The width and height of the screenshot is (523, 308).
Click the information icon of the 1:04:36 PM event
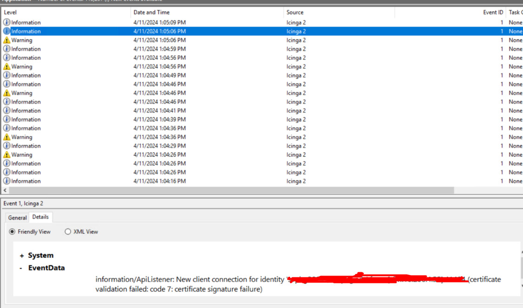click(x=7, y=128)
